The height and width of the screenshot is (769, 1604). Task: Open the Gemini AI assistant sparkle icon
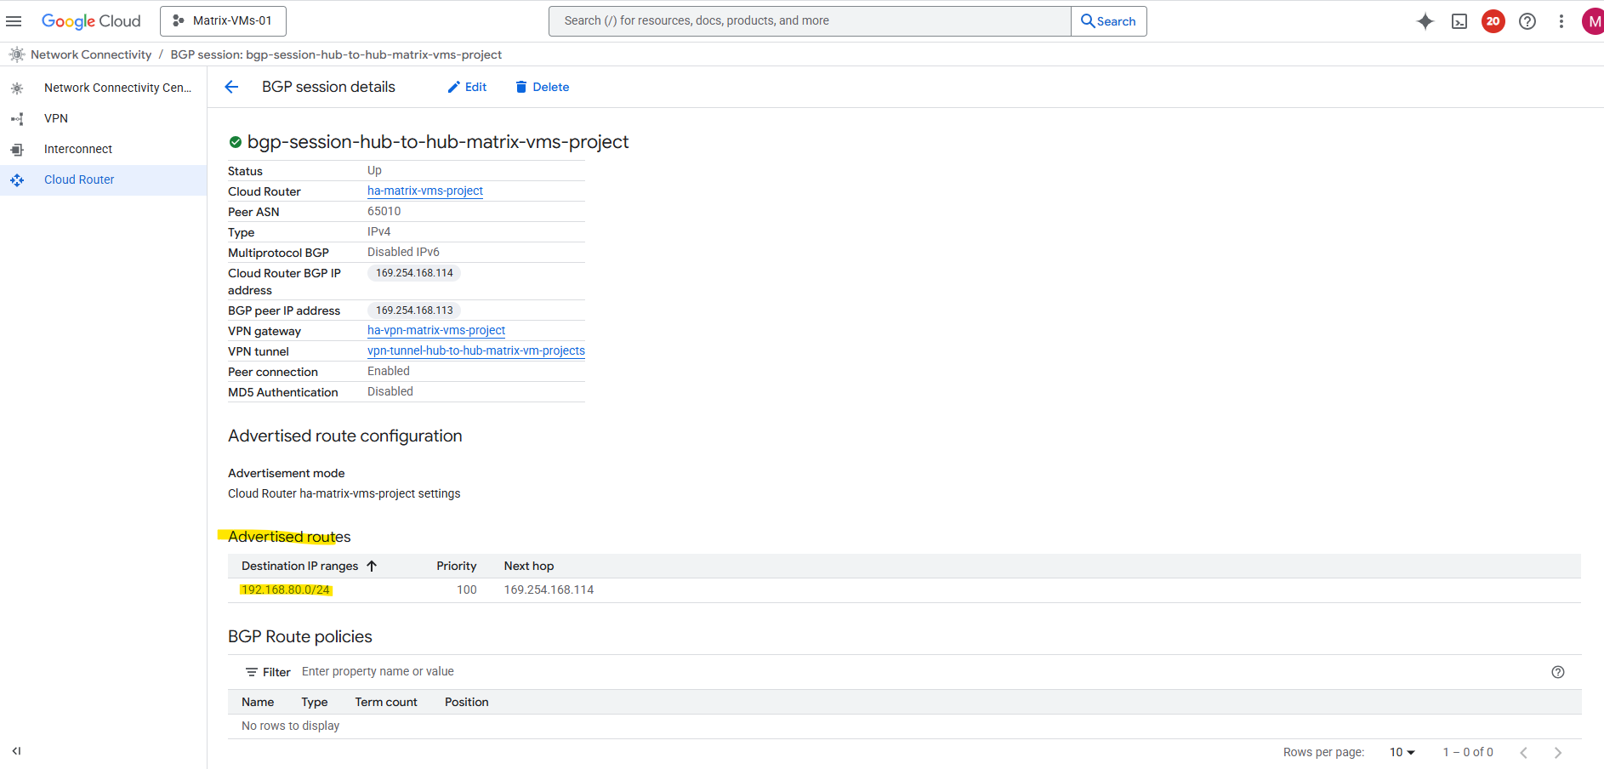click(x=1425, y=21)
